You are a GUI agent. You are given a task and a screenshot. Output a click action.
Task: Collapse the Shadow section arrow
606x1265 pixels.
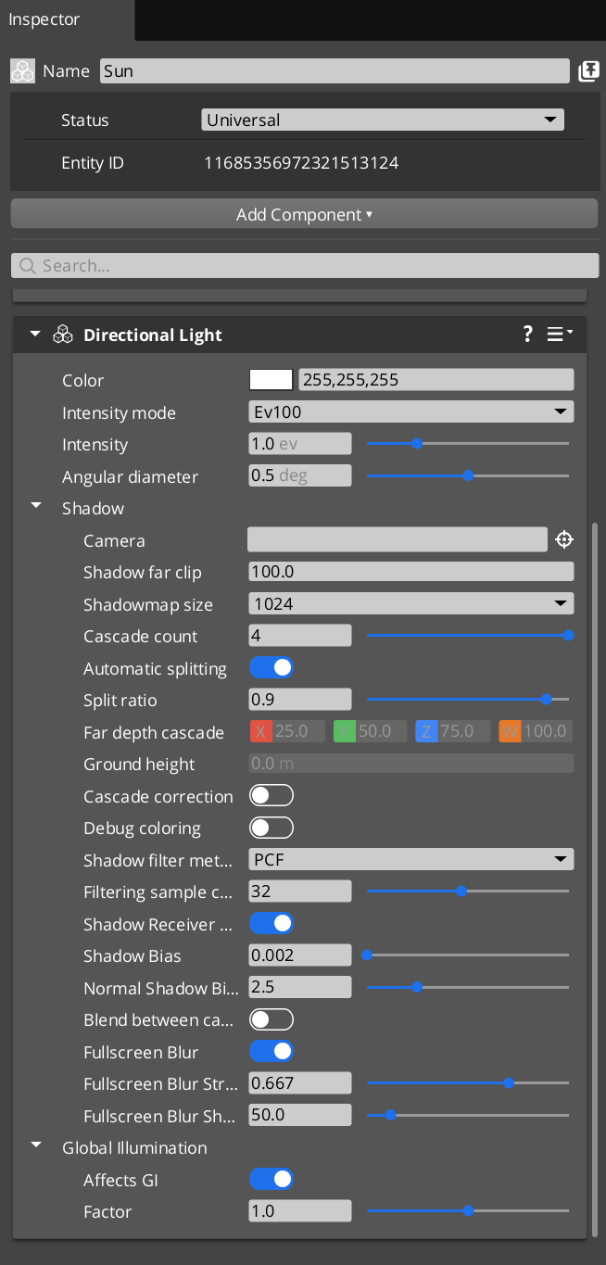pos(36,507)
